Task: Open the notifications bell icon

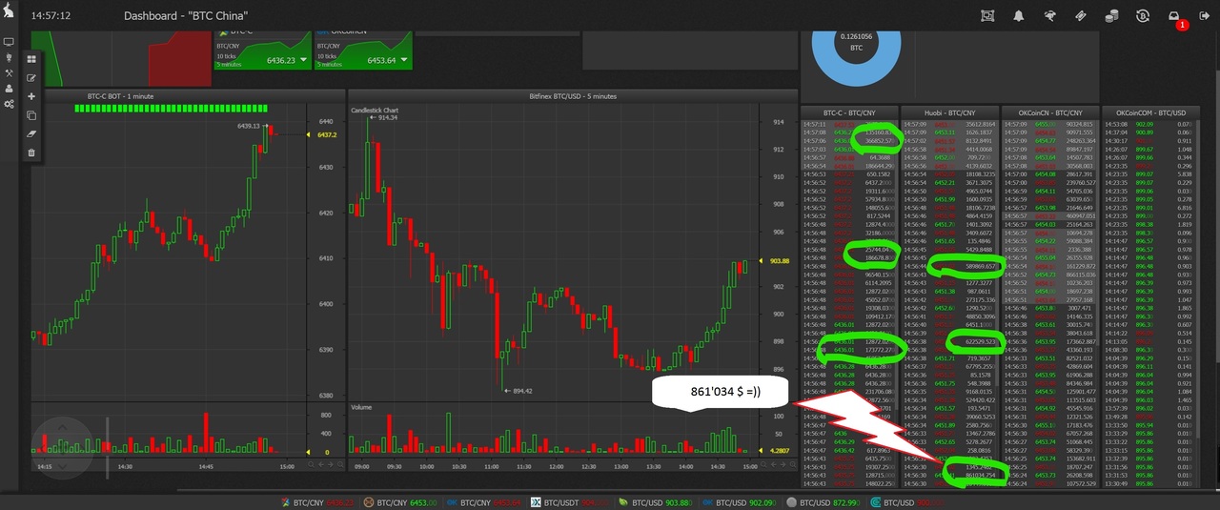Action: [1019, 16]
